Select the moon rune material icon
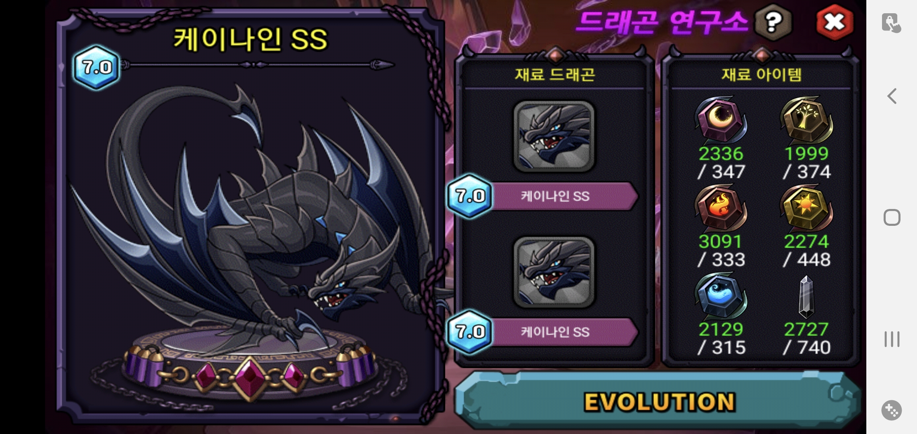917x434 pixels. click(720, 119)
